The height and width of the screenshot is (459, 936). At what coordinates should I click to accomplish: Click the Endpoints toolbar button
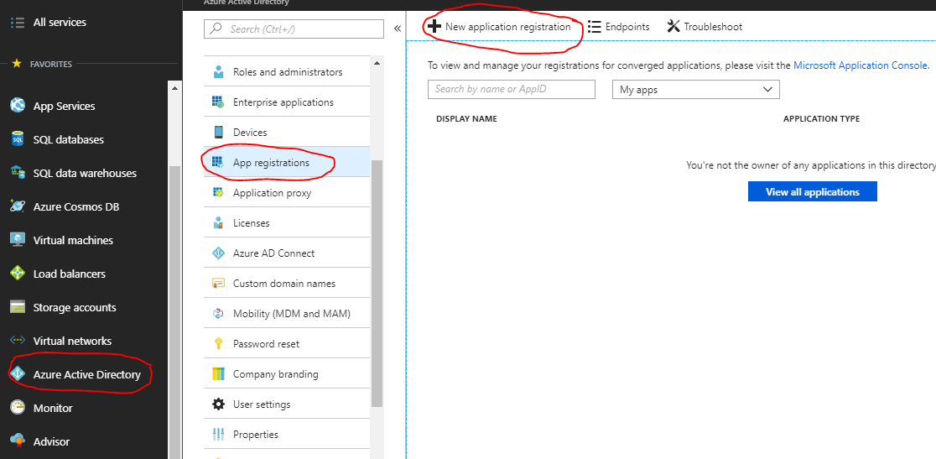click(x=618, y=27)
